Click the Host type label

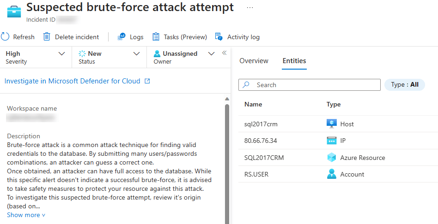tap(347, 124)
